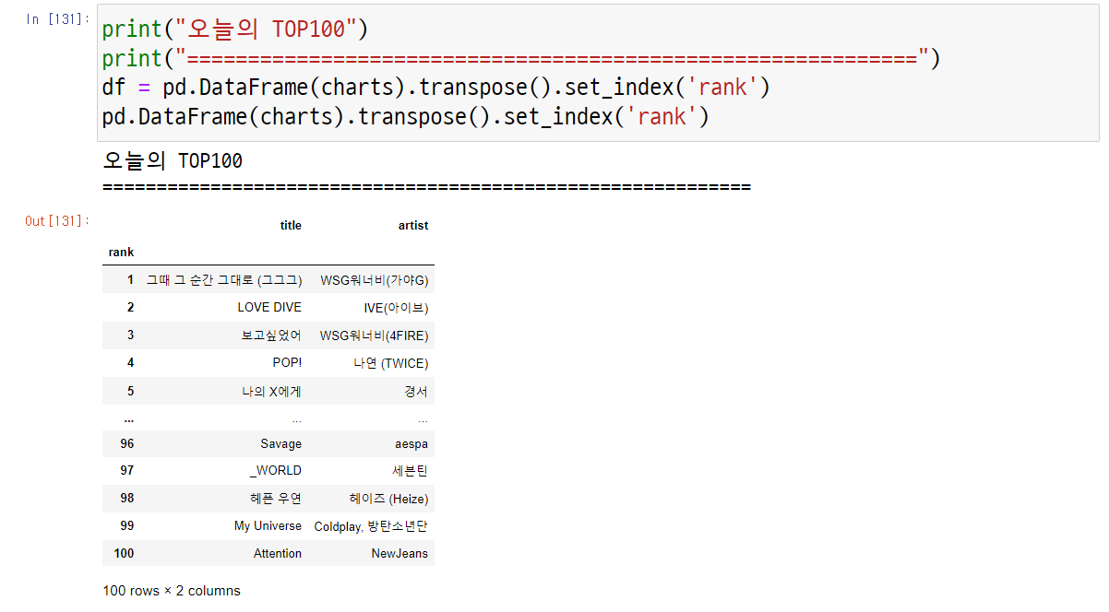This screenshot has height=612, width=1109.
Task: Click rank index 1
Action: click(x=130, y=279)
